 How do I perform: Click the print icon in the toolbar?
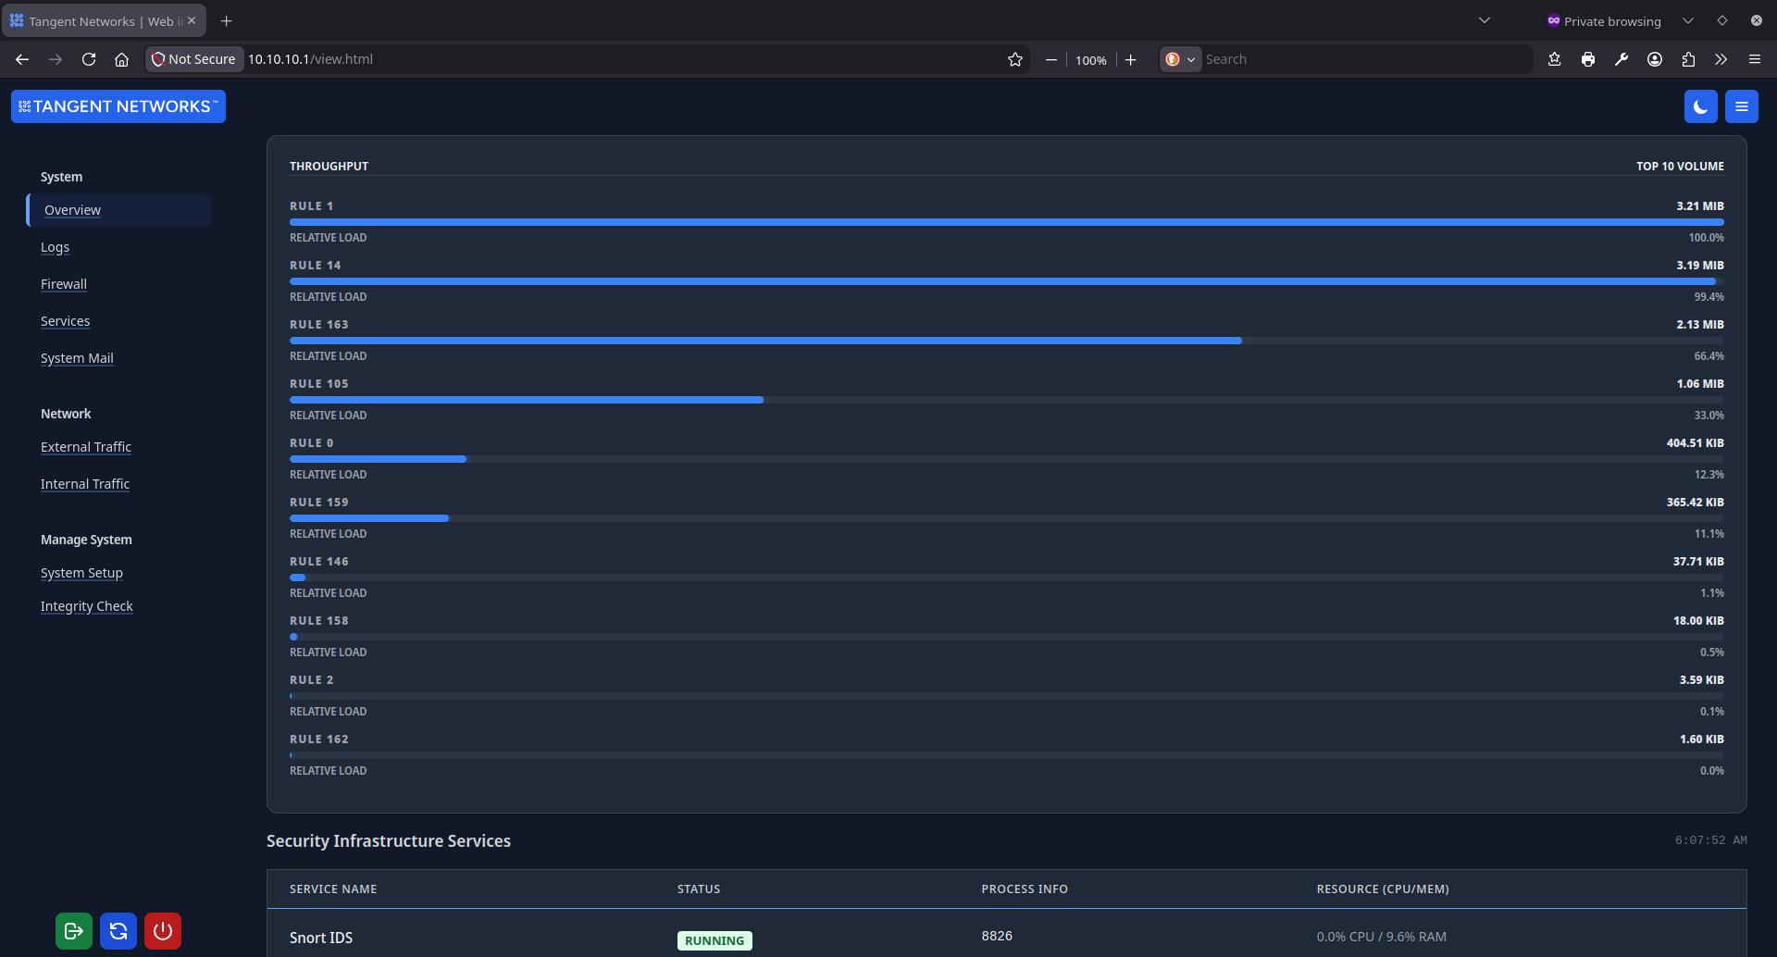click(1588, 58)
